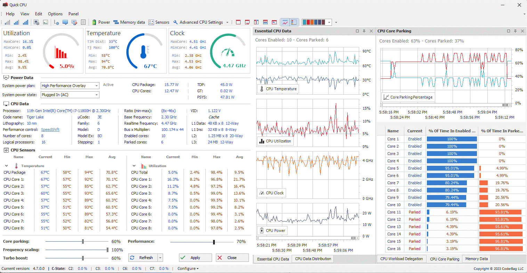Switch to the CPU Data Distribution tab
Viewport: 527px width, 273px height.
click(313, 259)
